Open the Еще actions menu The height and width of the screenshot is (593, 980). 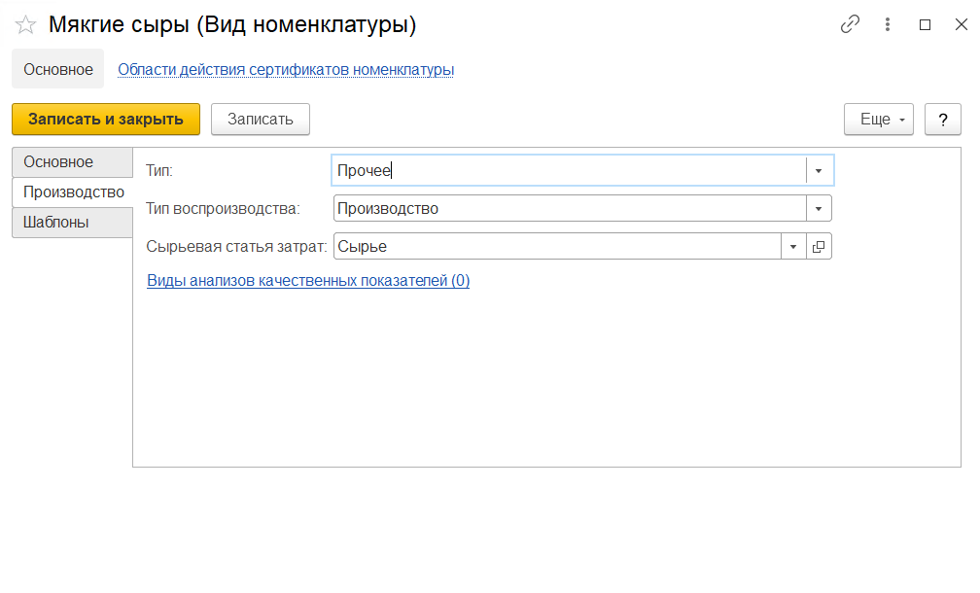pos(879,120)
